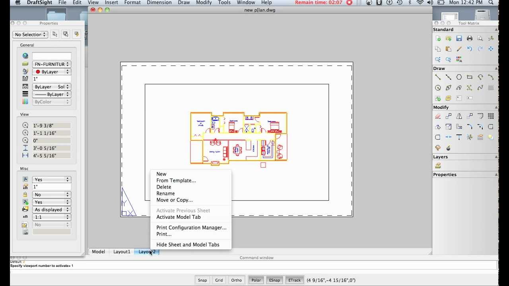The height and width of the screenshot is (286, 509).
Task: Open the Insert menu in menu bar
Action: [x=111, y=2]
